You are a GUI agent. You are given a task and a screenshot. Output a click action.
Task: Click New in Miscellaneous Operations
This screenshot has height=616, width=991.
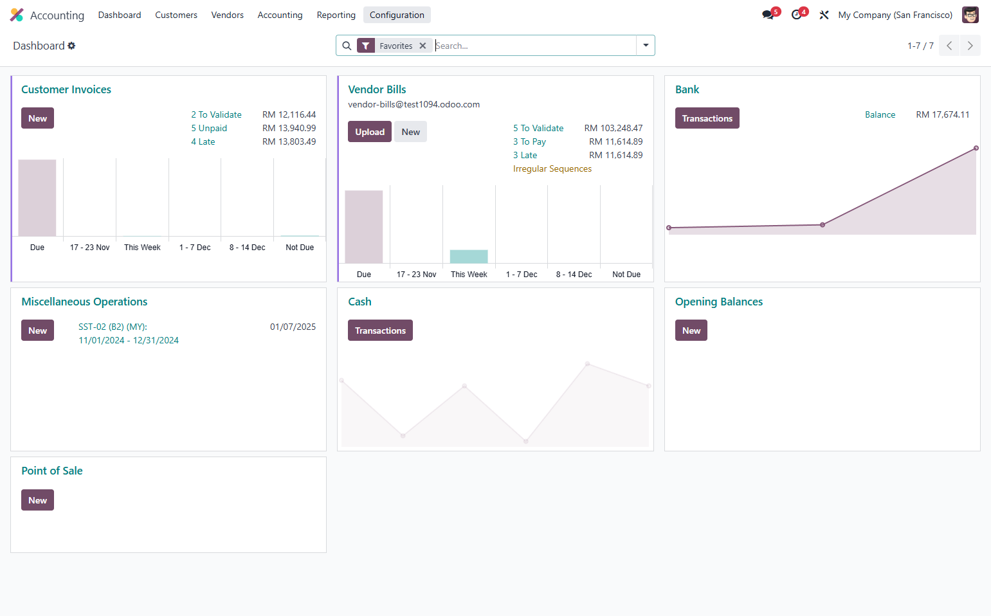[37, 331]
